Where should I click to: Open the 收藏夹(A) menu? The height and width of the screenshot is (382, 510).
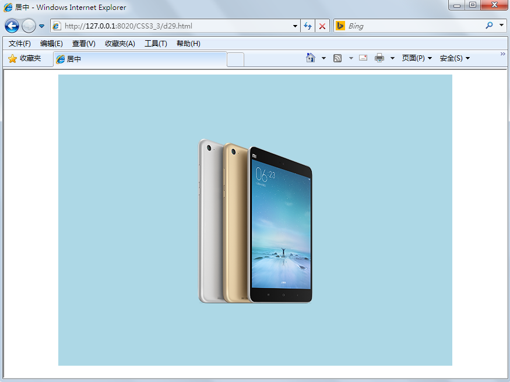[120, 44]
